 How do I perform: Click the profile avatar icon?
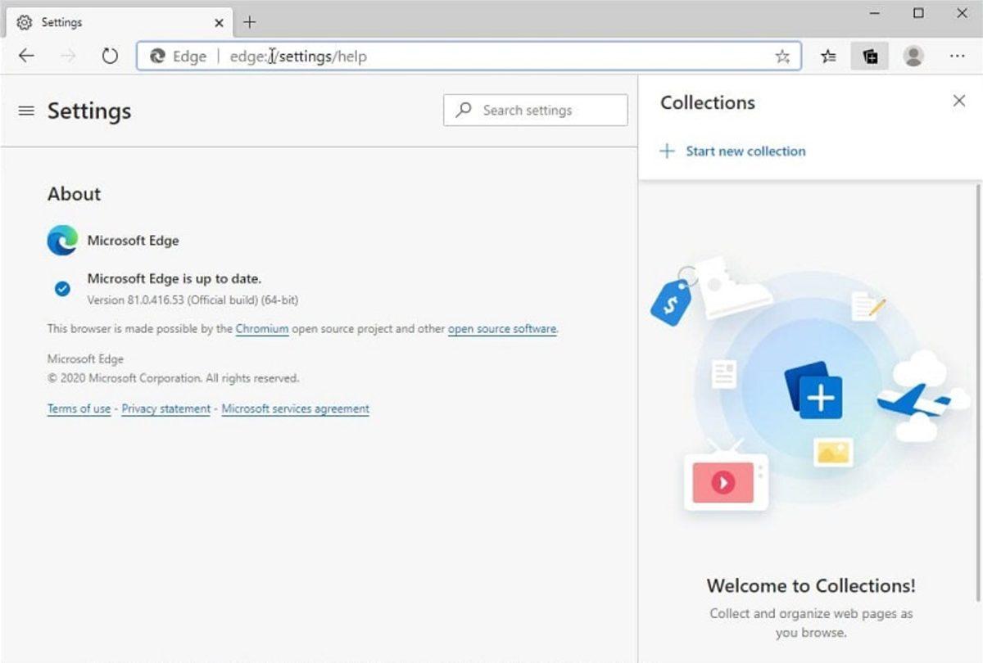[x=913, y=56]
